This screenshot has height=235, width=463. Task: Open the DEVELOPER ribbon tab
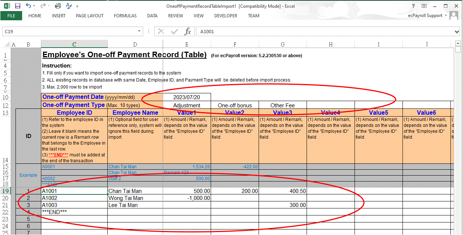226,16
